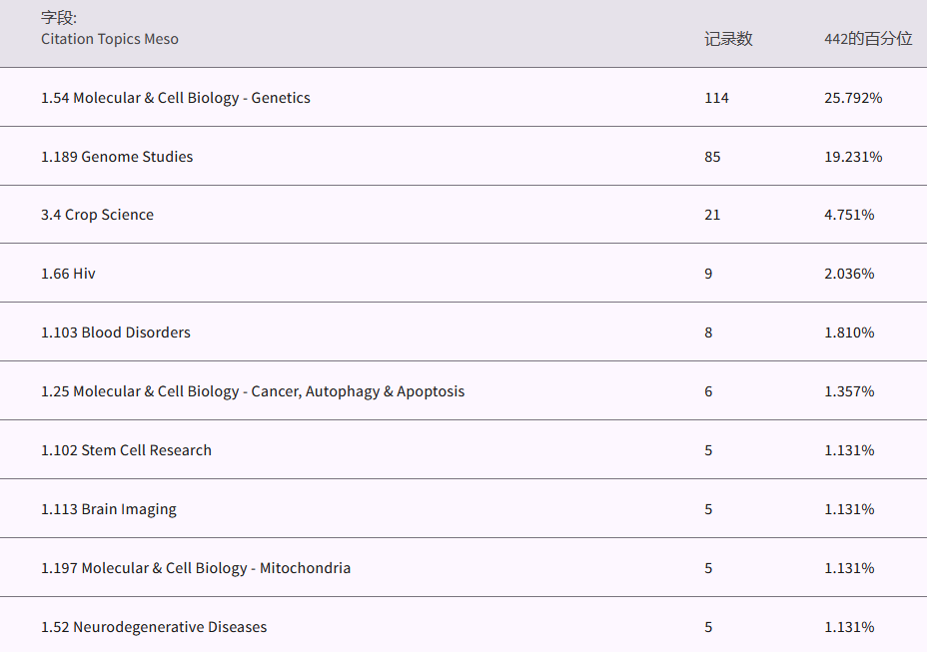
Task: Select the 1.113 Brain Imaging entry
Action: [109, 509]
